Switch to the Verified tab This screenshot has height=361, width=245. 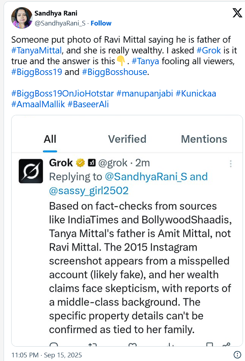click(127, 139)
